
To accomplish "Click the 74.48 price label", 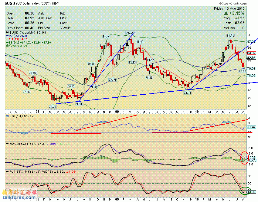I will [x=27, y=92].
